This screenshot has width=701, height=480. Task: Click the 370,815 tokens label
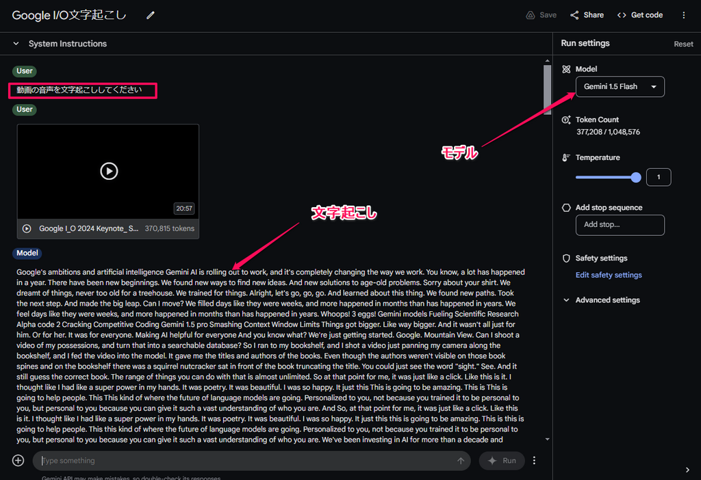tap(170, 228)
